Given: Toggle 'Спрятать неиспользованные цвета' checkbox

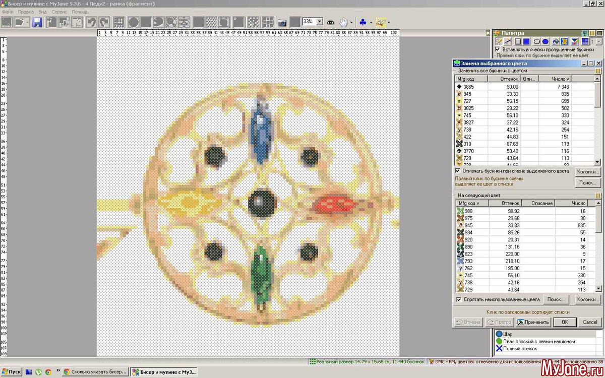Looking at the screenshot, I should click(458, 299).
